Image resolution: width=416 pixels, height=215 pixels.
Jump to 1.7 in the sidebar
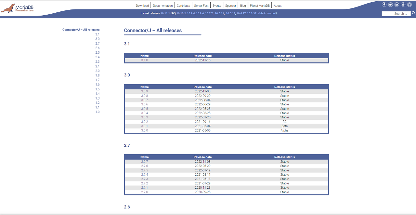pos(97,80)
